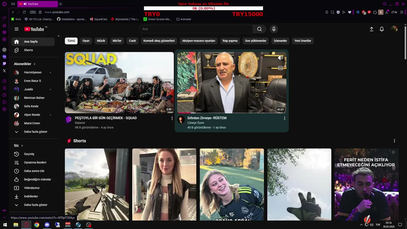
Task: Open ChatGPT in Opera sidebar
Action: point(4,50)
